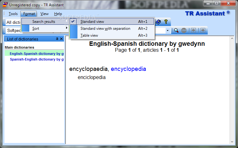The width and height of the screenshot is (238, 148).
Task: Follow the blue encyclopedia link
Action: pyautogui.click(x=128, y=69)
